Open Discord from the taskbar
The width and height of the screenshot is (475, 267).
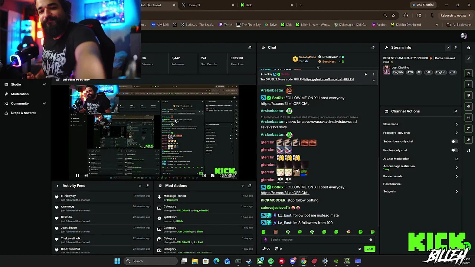point(293,261)
